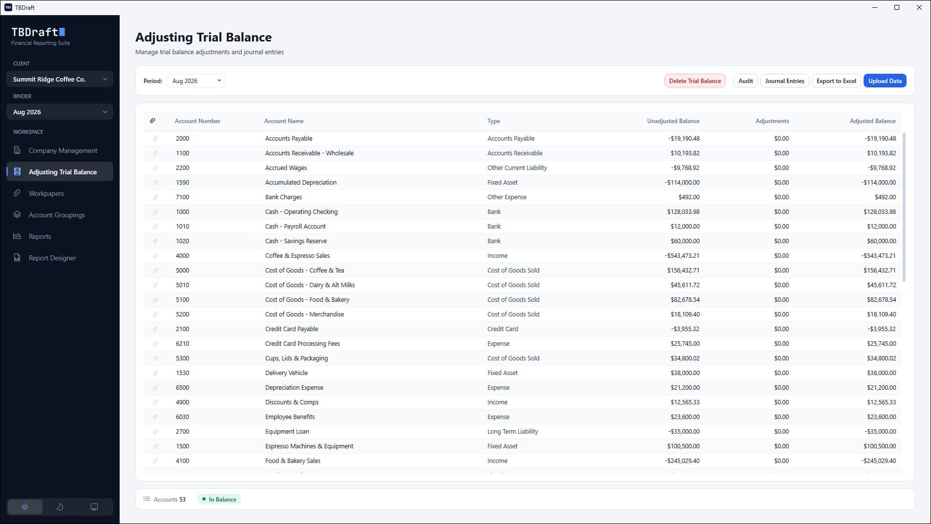Click attachment icon for Depreciation Expense row
This screenshot has height=524, width=931.
point(155,388)
